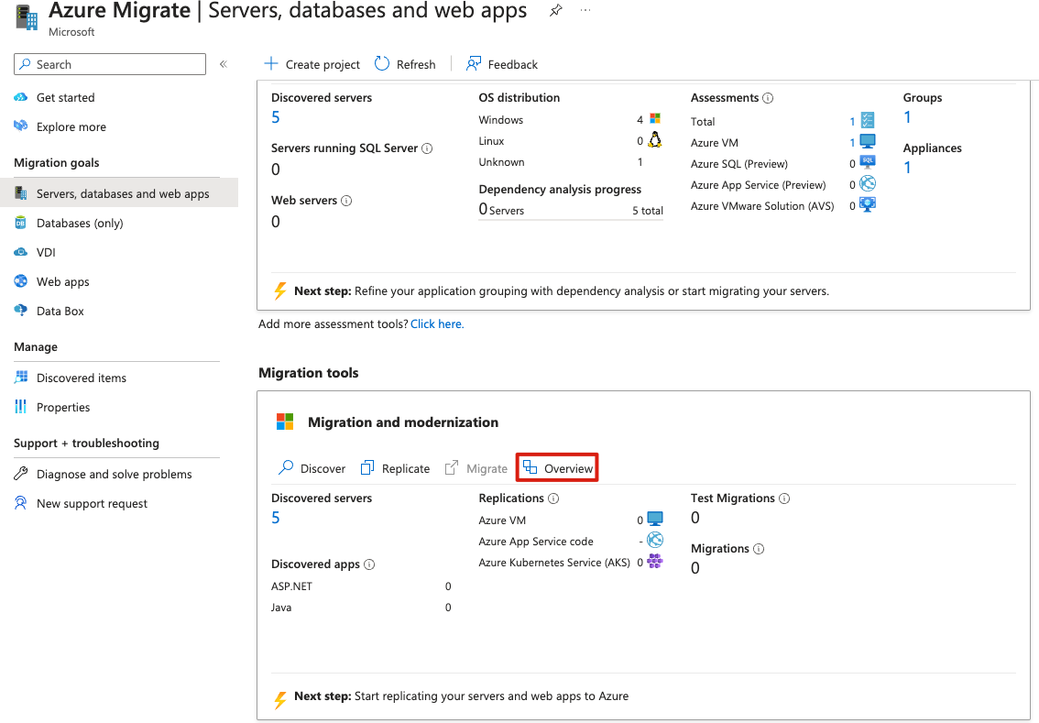The height and width of the screenshot is (723, 1039).
Task: Open Explore more
Action: pos(71,126)
